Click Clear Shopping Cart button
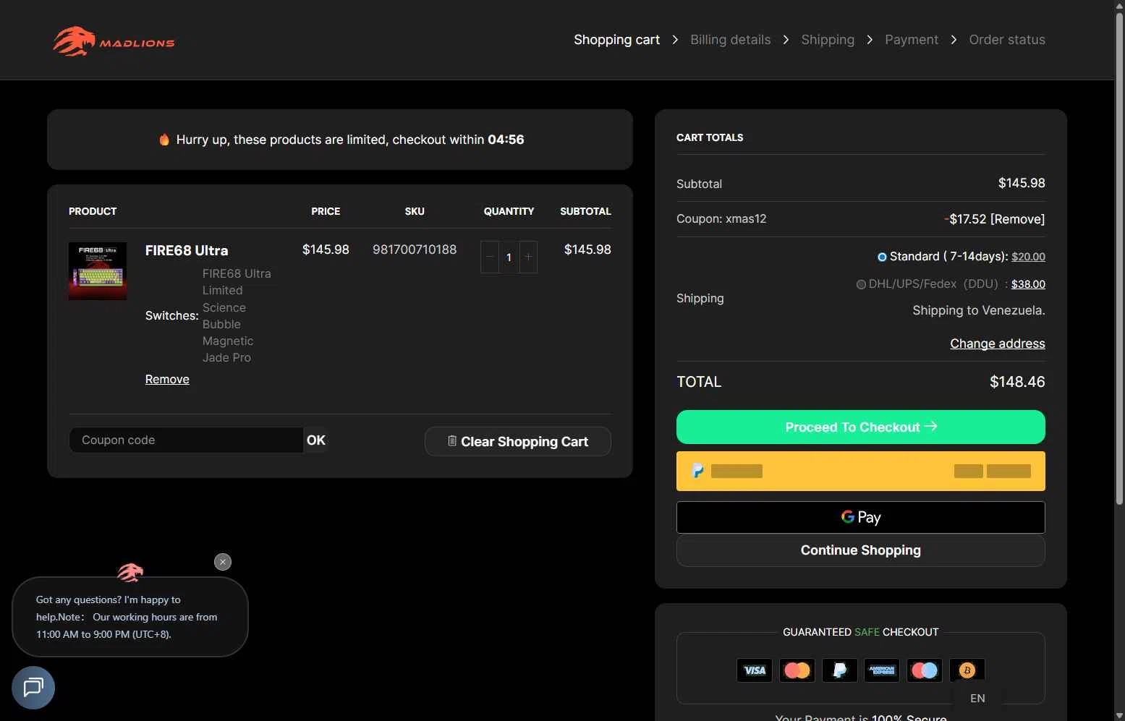The width and height of the screenshot is (1125, 721). coord(518,441)
